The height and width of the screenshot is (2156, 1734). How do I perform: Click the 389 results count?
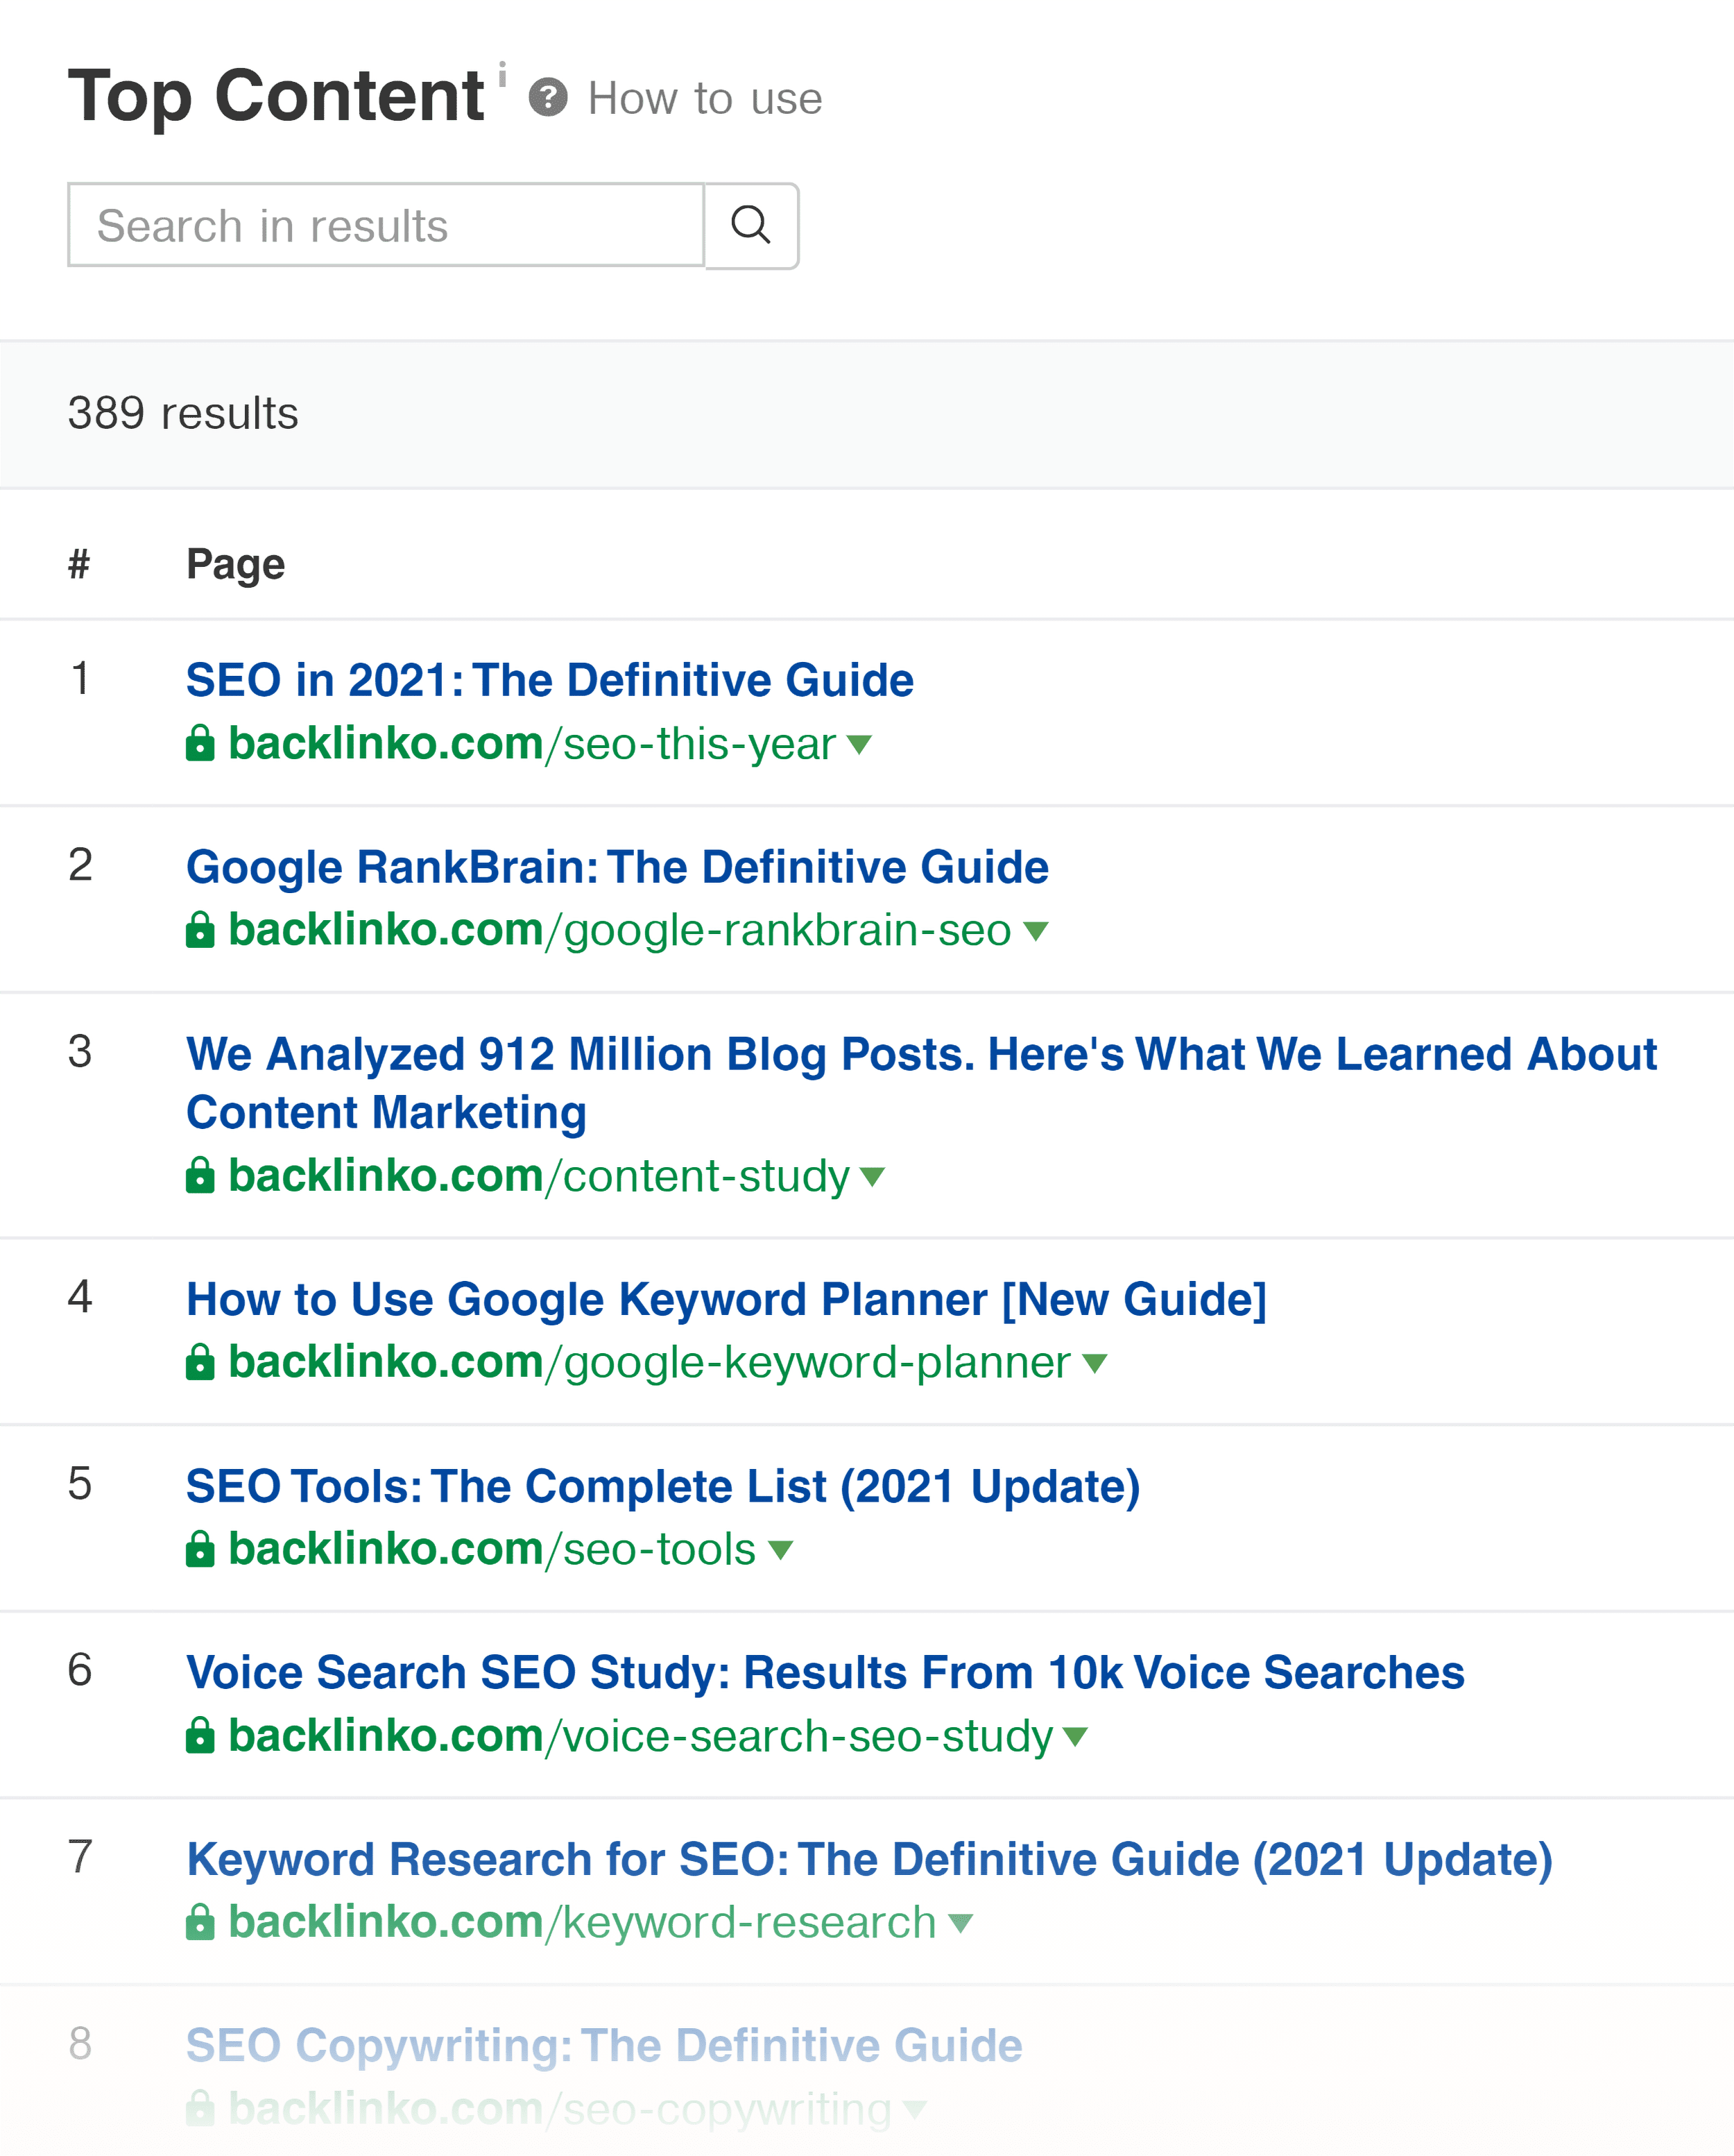[183, 413]
